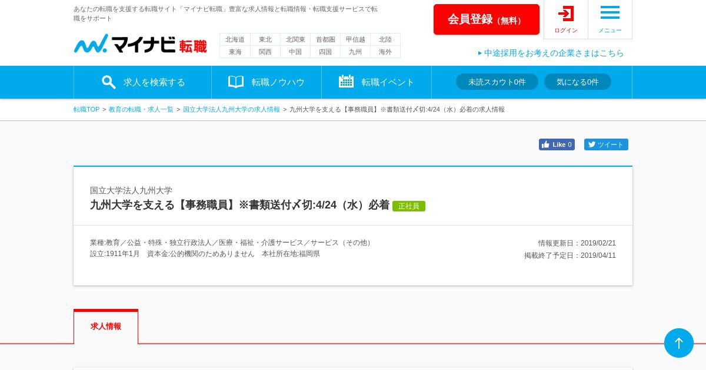The image size is (706, 370).
Task: Open 求人を検索する in the navigation bar
Action: coord(142,82)
